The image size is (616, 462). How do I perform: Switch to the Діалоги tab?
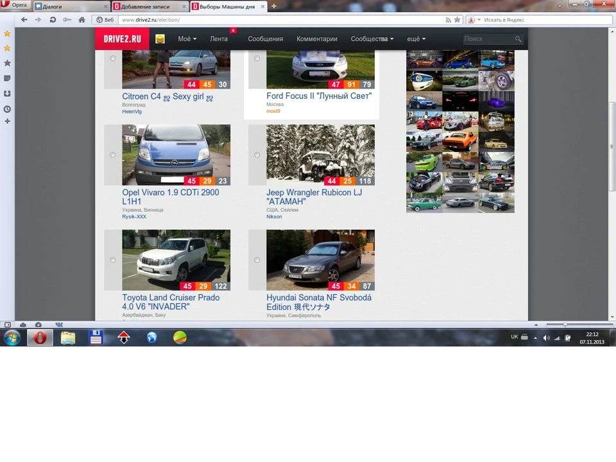[71, 6]
